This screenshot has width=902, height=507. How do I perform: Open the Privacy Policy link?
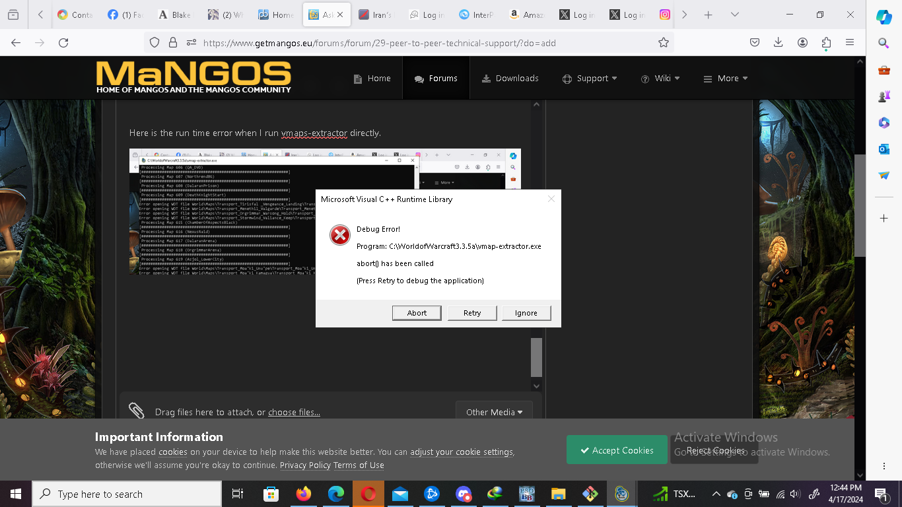[x=305, y=465]
